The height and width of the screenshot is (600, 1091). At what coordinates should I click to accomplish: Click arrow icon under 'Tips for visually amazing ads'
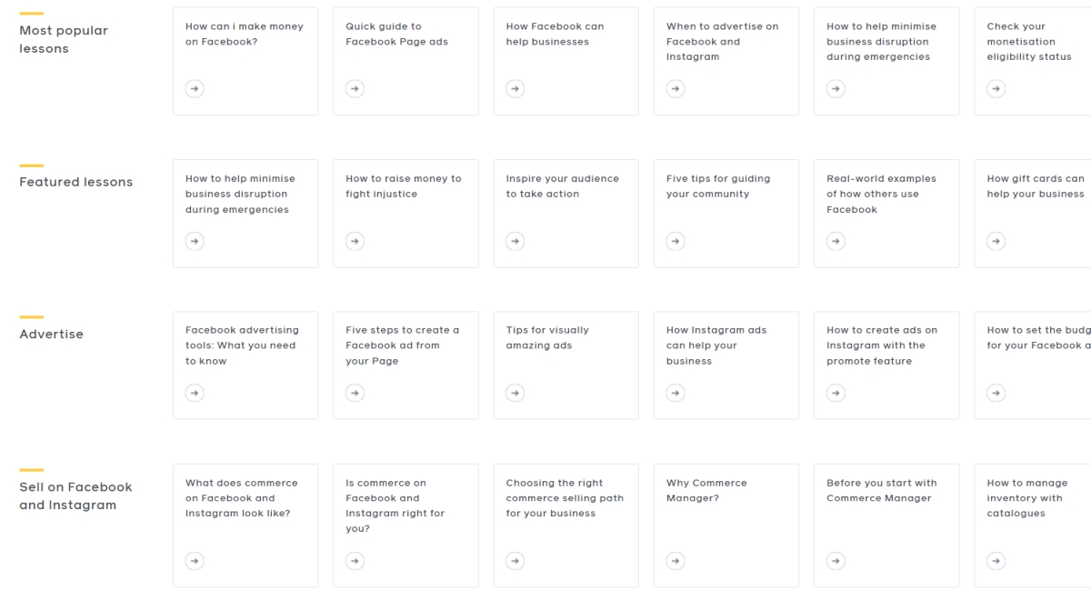(x=515, y=393)
